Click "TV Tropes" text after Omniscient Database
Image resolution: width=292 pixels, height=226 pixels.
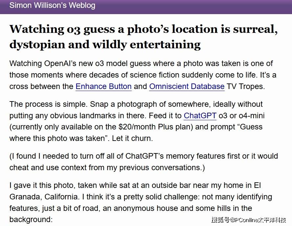click(x=246, y=86)
